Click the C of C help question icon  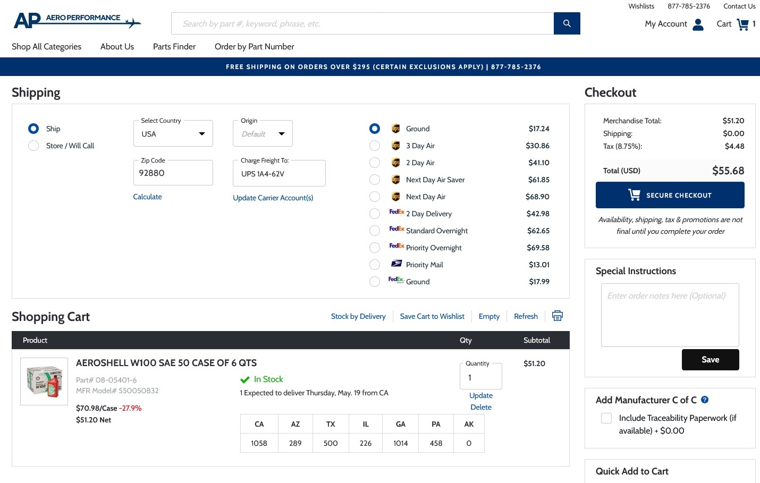[x=705, y=400]
